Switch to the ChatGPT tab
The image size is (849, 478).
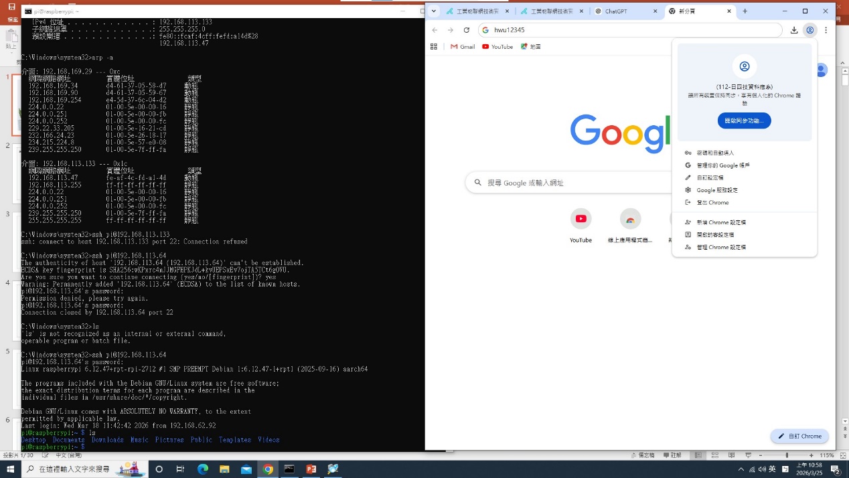tap(619, 11)
